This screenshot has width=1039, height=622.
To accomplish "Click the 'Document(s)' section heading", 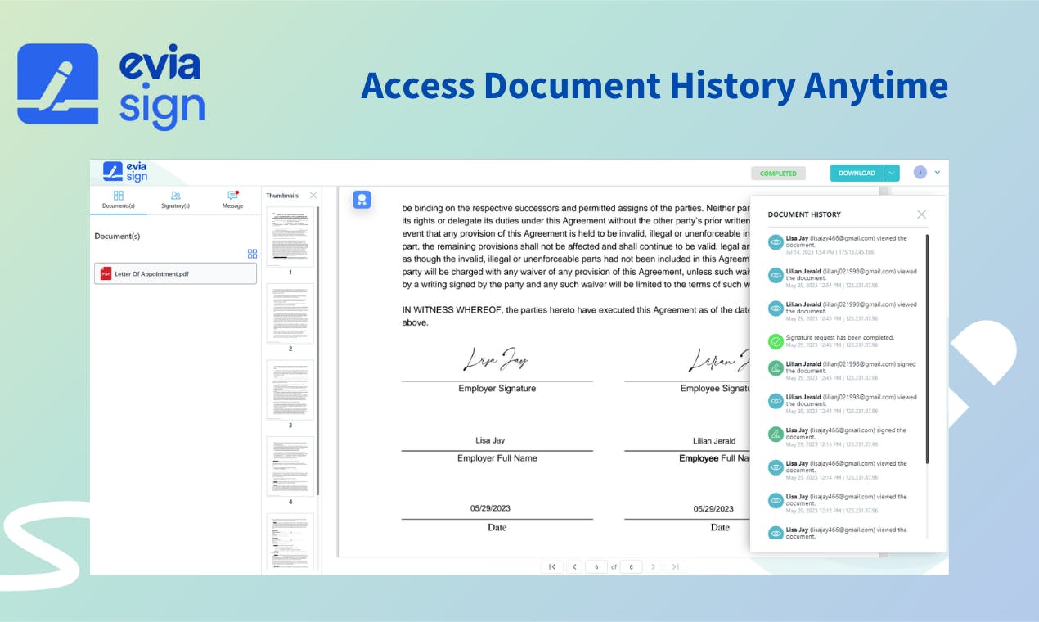I will tap(117, 236).
